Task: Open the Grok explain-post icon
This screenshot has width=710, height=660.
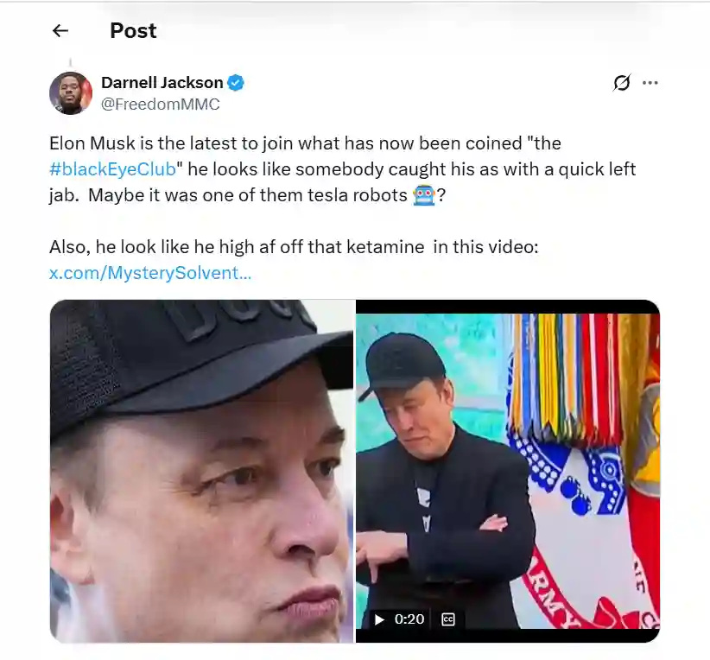Action: point(621,82)
